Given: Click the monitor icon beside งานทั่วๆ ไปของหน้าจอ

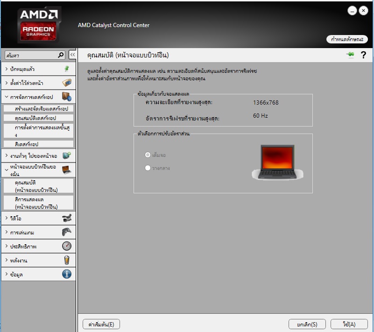Looking at the screenshot, I should [67, 155].
